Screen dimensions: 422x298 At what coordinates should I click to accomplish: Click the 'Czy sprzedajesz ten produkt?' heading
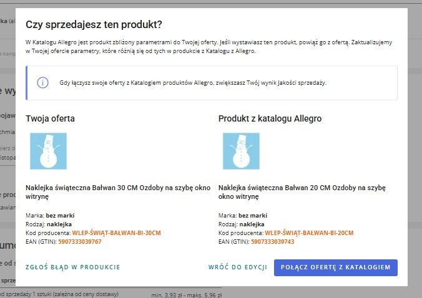point(94,24)
